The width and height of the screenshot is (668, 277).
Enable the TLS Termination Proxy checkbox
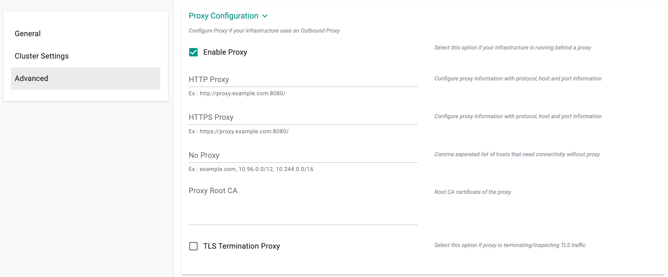[193, 246]
